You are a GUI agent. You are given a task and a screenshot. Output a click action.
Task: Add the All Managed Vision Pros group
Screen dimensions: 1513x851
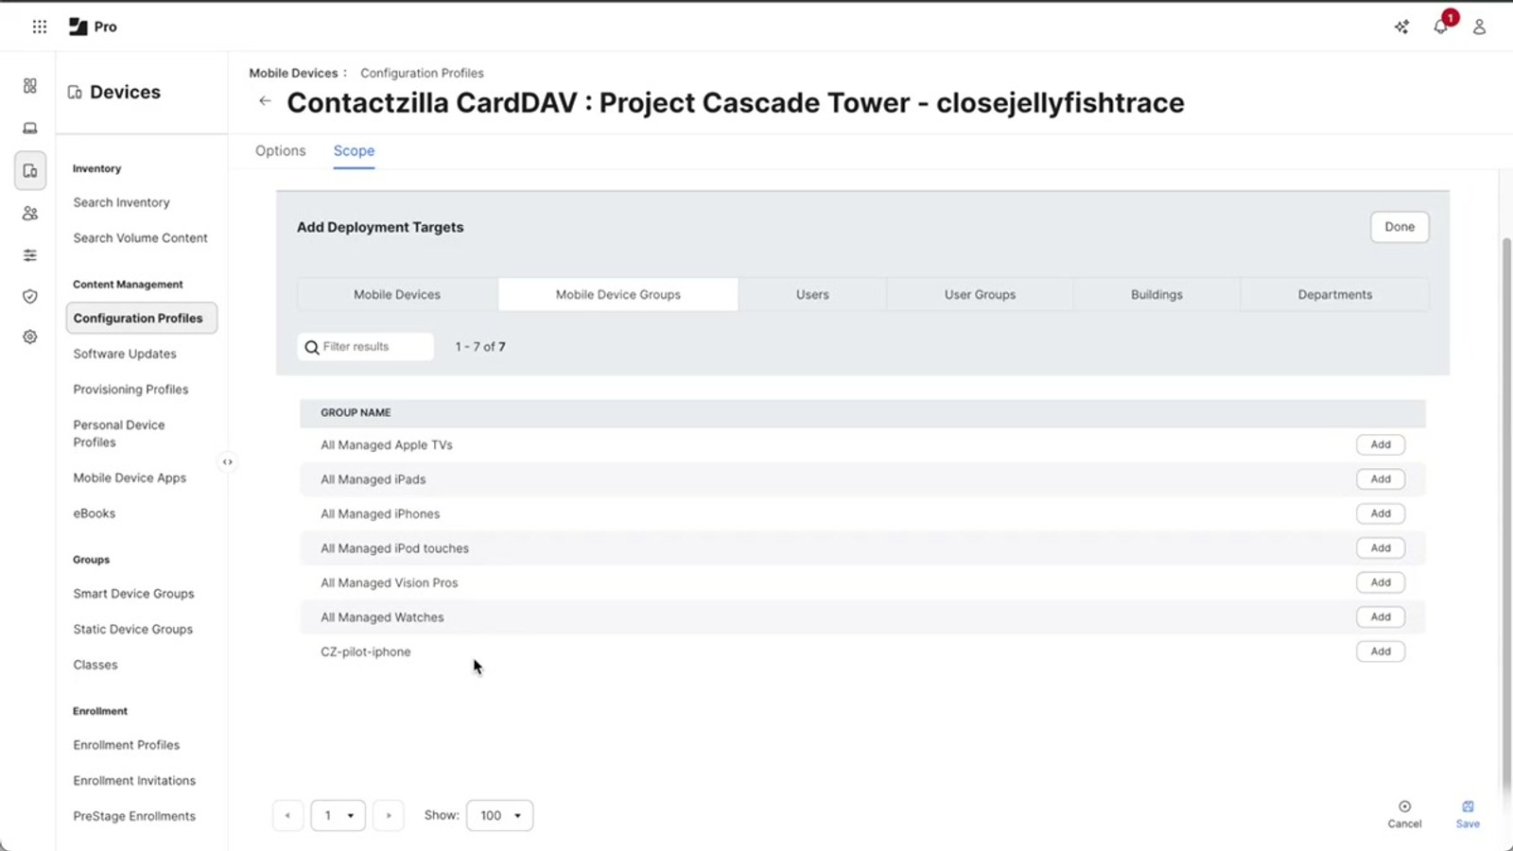(x=1381, y=582)
